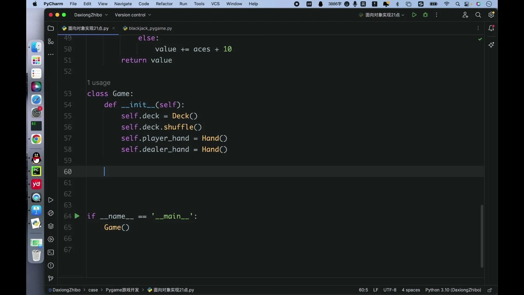Toggle read-only lock in status bar
This screenshot has height=295, width=524.
[490, 290]
